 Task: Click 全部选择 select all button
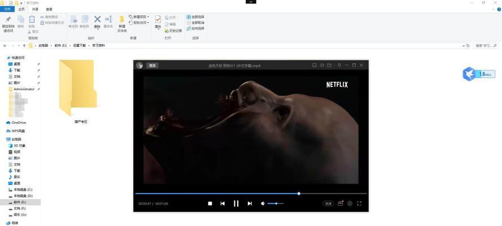click(197, 17)
